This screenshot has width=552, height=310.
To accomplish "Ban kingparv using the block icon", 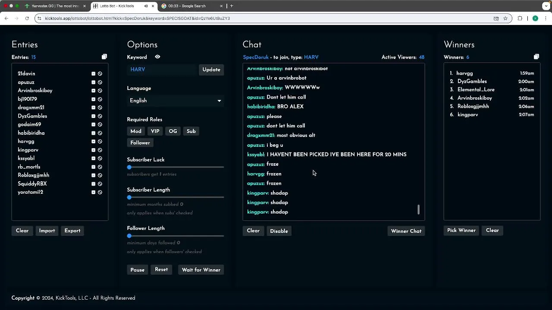I will (100, 150).
